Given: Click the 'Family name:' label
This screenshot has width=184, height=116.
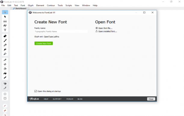Looking at the screenshot, I should (40, 28).
